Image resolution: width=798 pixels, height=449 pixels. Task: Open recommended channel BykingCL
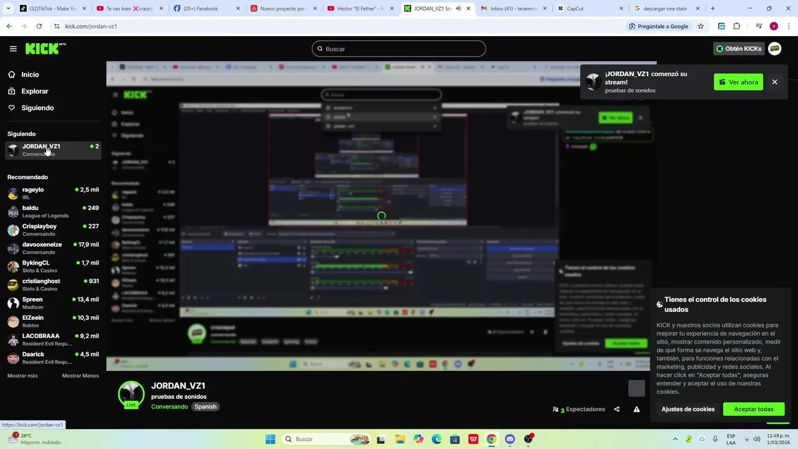pos(53,266)
